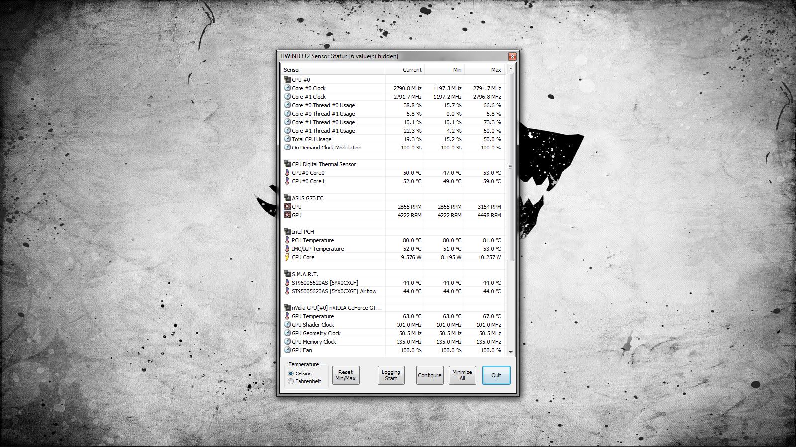The width and height of the screenshot is (796, 447).
Task: Click the 8.195 W minimum power value
Action: (x=451, y=257)
